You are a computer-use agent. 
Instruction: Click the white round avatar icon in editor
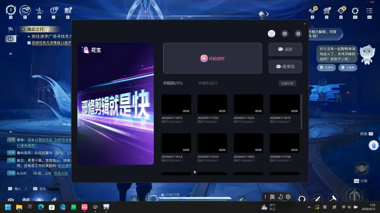point(271,34)
